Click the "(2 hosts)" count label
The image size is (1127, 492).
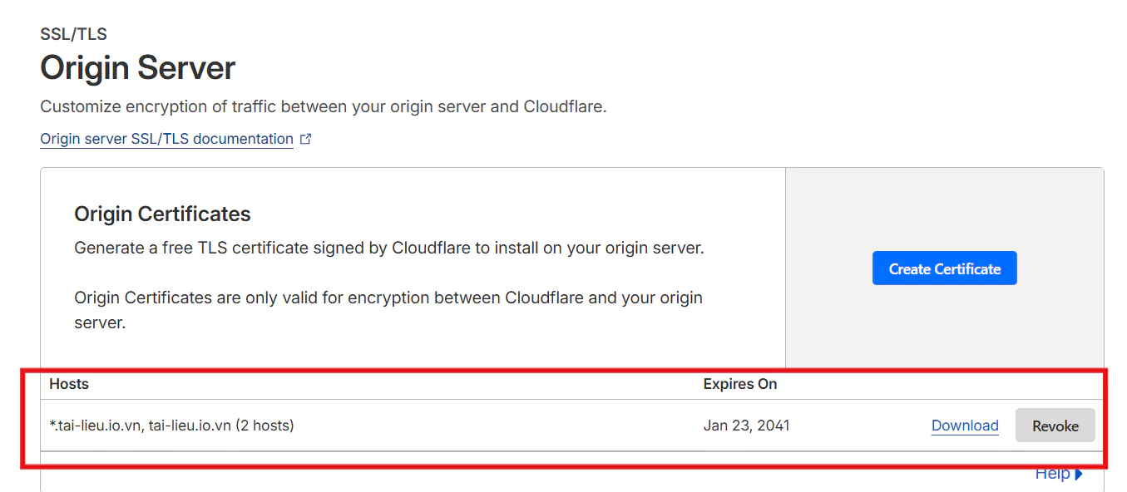(x=264, y=426)
